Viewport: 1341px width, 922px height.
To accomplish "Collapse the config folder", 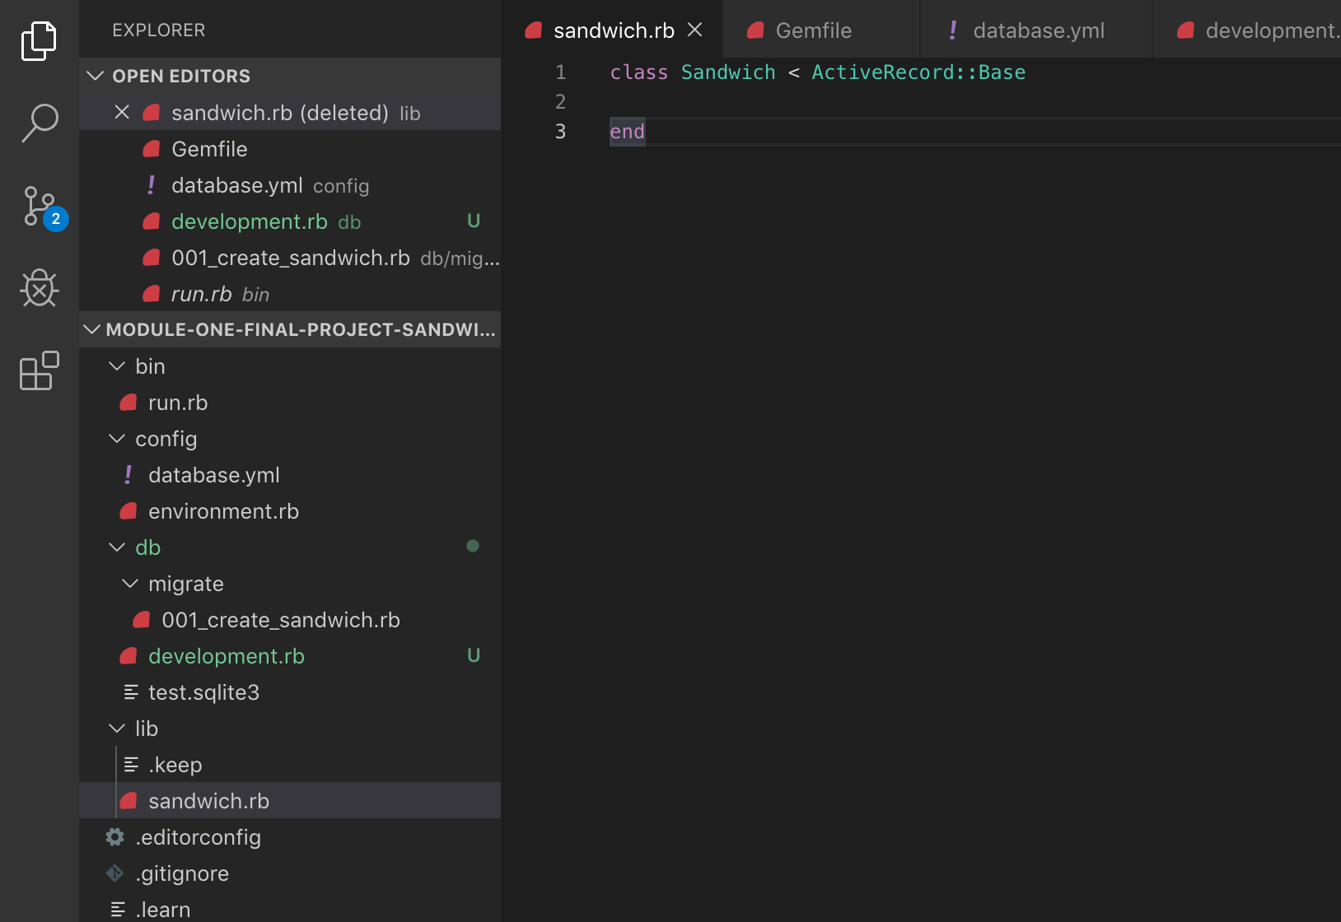I will click(118, 439).
